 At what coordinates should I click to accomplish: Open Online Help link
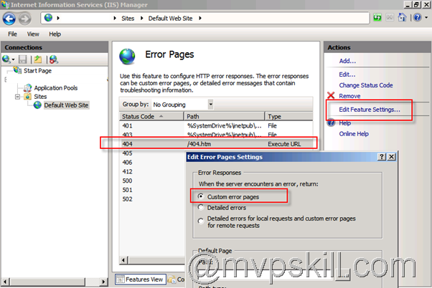pyautogui.click(x=354, y=134)
